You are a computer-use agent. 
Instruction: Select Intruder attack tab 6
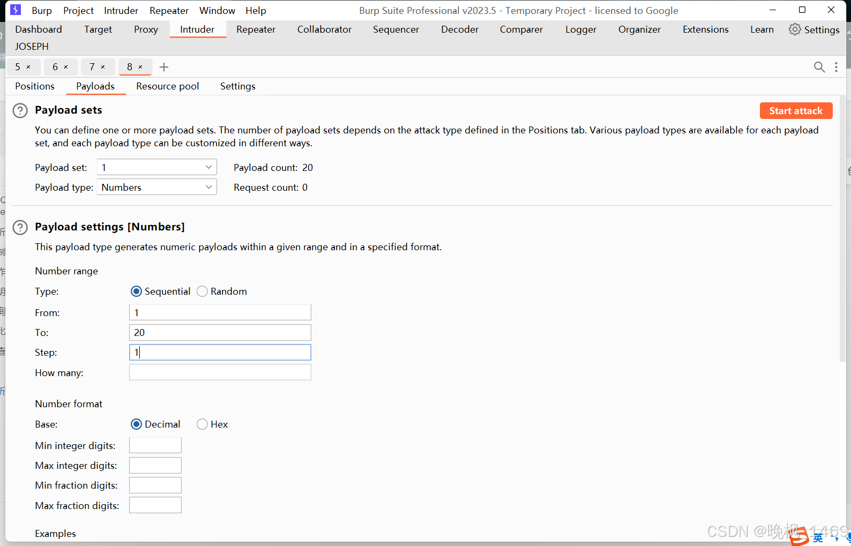55,67
